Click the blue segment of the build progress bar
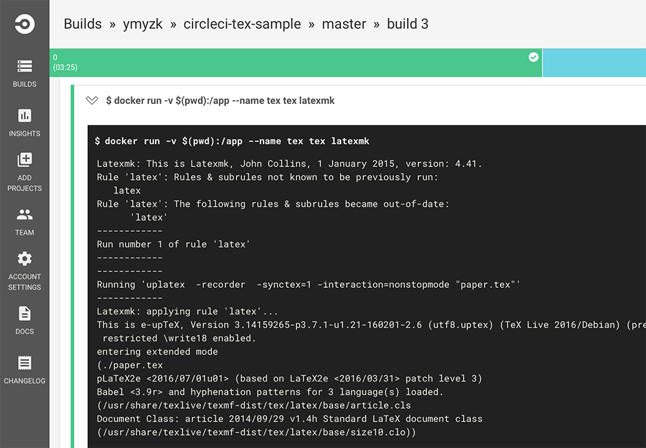 pos(594,63)
